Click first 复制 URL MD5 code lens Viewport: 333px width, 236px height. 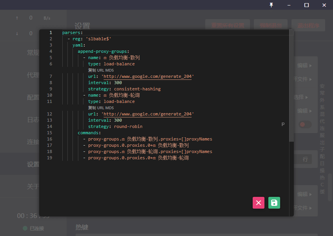(x=101, y=70)
